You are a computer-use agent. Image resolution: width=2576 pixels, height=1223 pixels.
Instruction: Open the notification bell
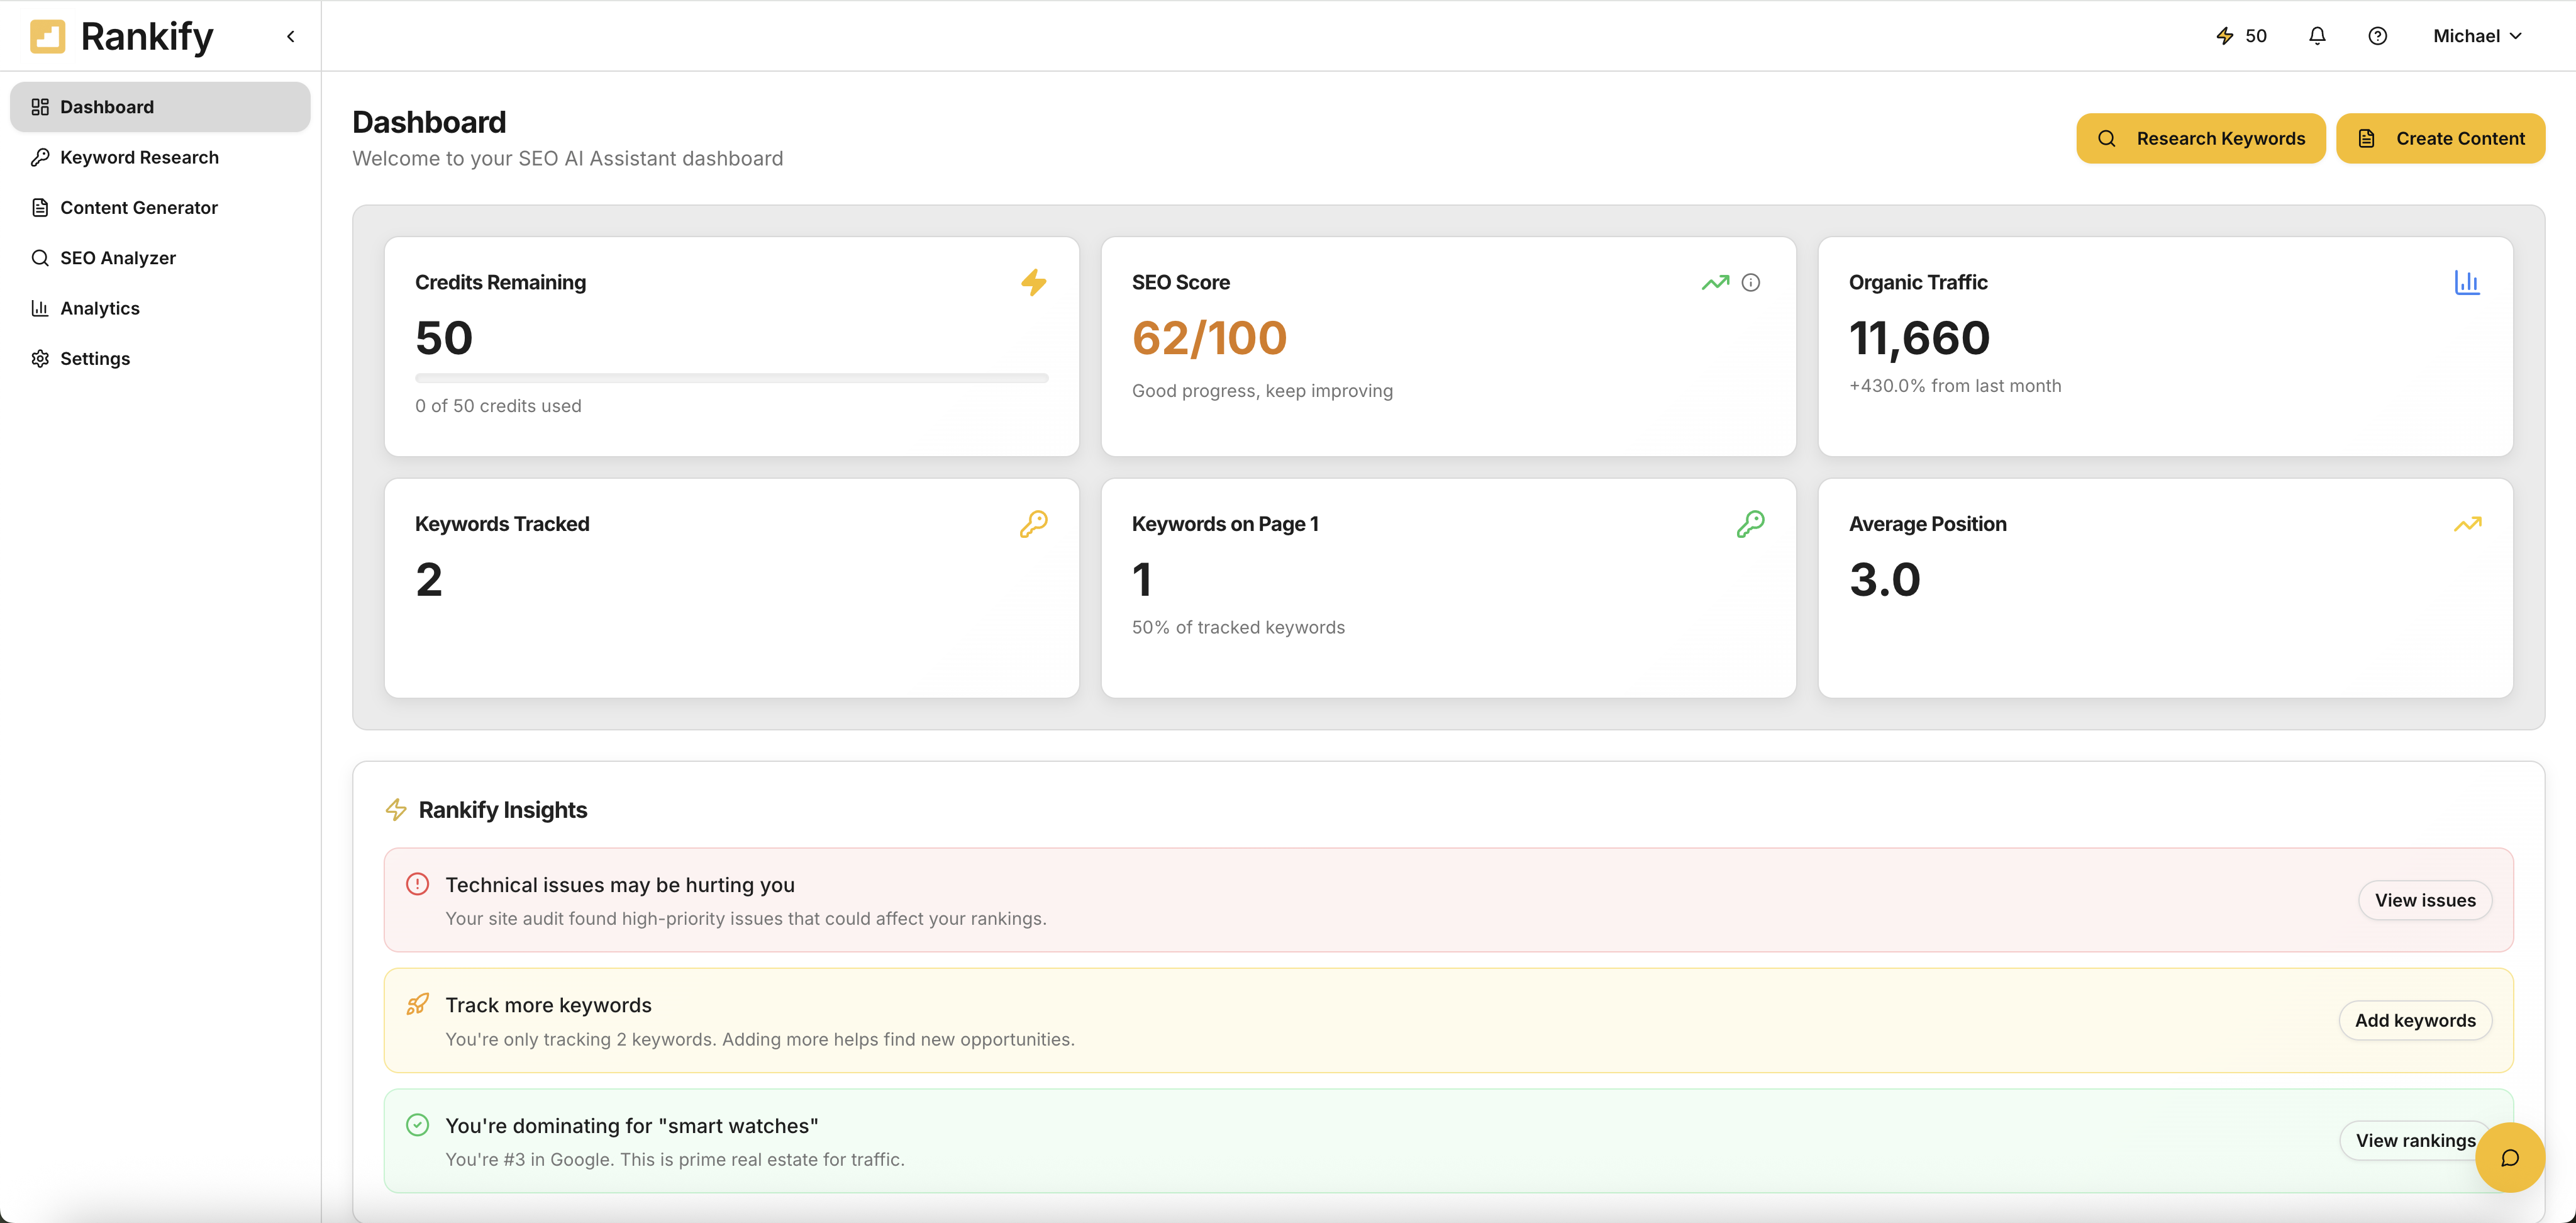point(2317,35)
